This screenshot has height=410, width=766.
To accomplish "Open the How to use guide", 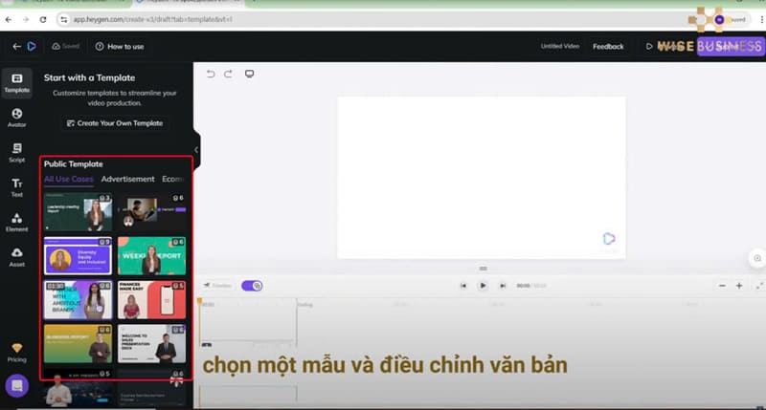I will [120, 46].
